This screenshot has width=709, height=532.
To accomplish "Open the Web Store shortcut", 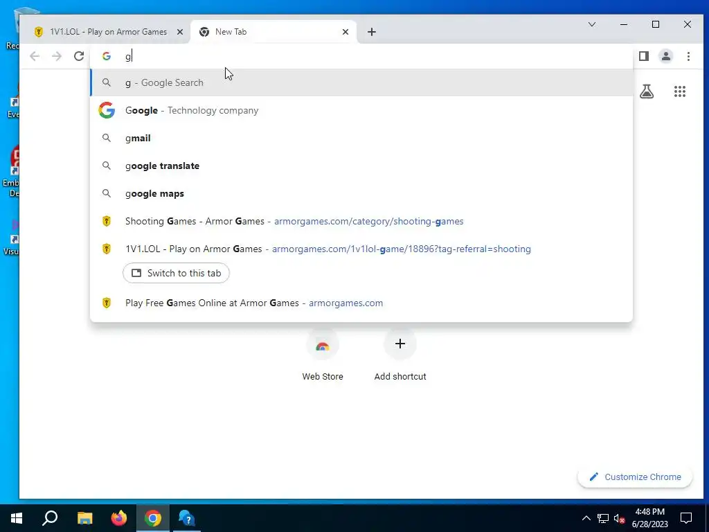I will coord(323,356).
